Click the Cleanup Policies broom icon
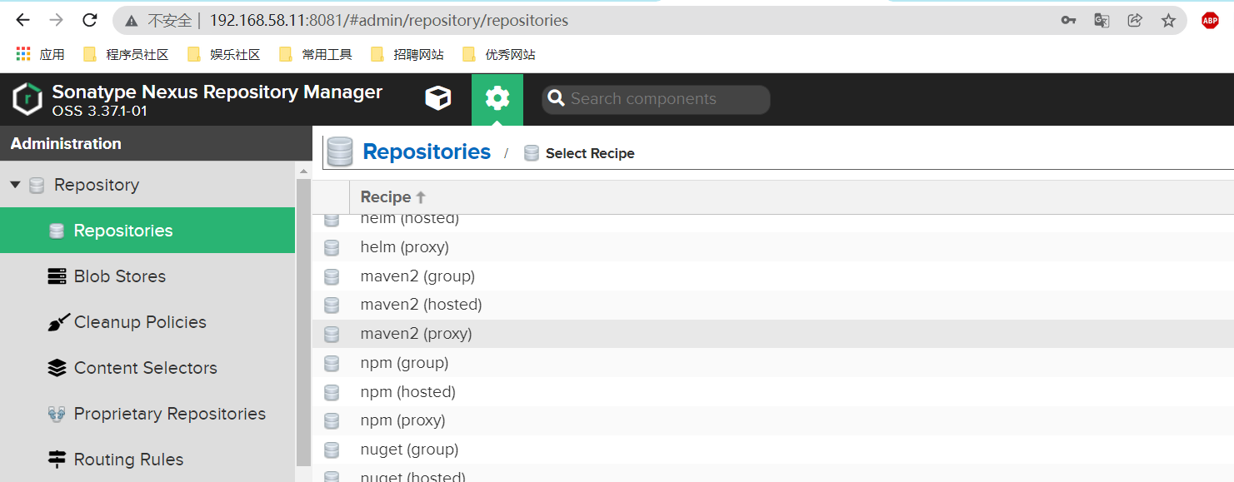The image size is (1234, 482). tap(57, 322)
